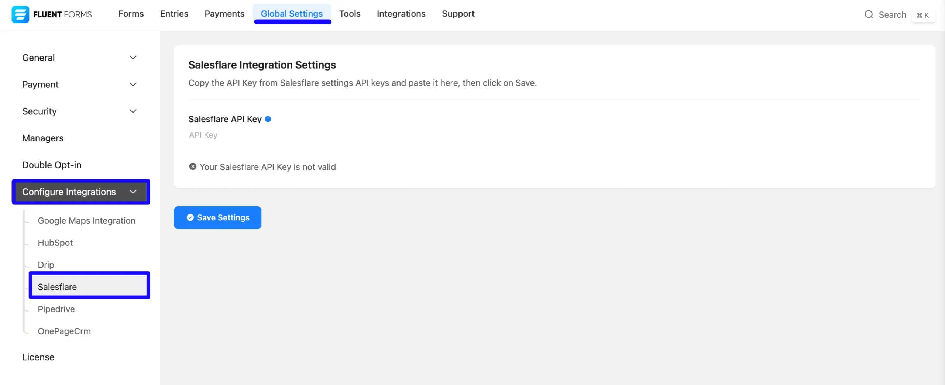Open the Forms menu

pos(131,14)
